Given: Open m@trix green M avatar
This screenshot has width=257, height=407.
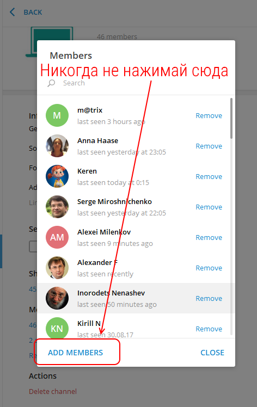Looking at the screenshot, I should click(57, 115).
